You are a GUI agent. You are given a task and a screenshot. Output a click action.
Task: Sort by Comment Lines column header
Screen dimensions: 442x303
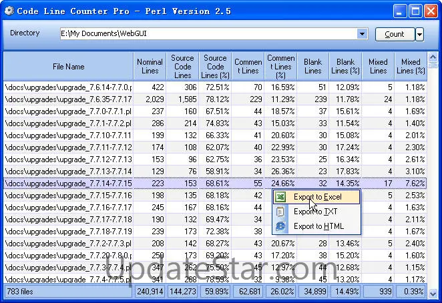pos(248,67)
